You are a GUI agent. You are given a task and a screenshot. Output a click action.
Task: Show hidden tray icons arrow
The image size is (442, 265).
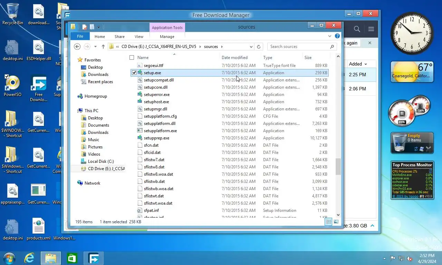[x=384, y=258]
